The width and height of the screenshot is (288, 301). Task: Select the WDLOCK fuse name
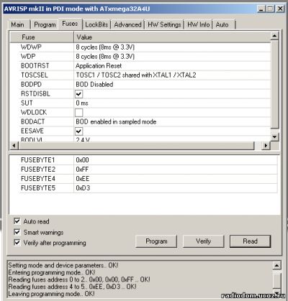tap(34, 113)
